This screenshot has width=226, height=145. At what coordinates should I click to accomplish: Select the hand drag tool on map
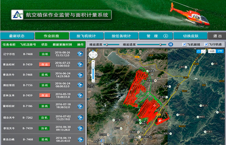click(x=198, y=51)
